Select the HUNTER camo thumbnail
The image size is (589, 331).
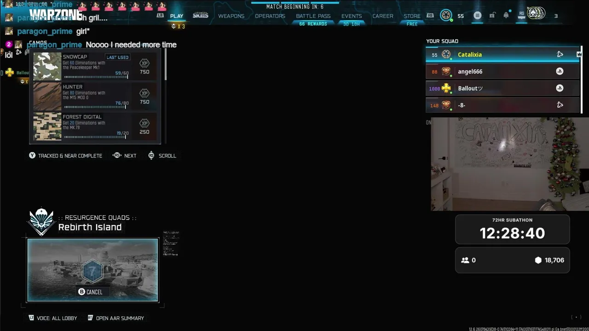[47, 97]
